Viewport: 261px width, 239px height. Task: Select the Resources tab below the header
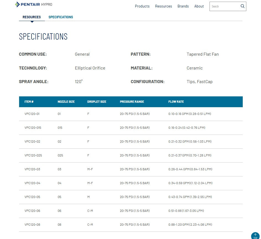click(32, 17)
